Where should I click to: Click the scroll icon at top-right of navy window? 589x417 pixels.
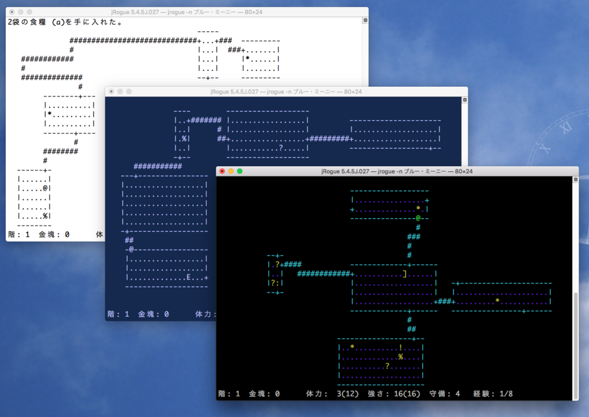465,100
